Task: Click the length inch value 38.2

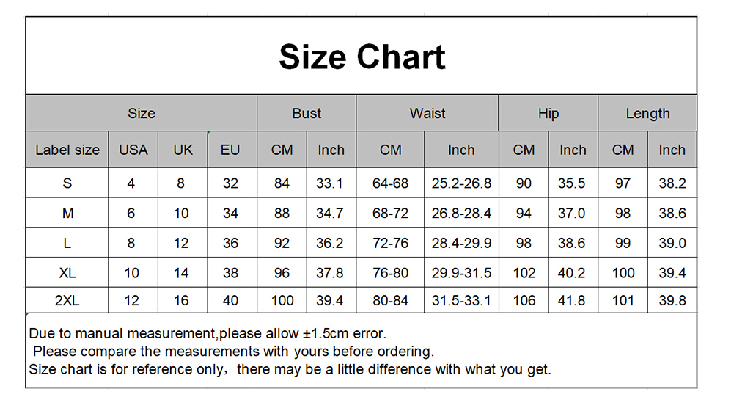Action: (672, 183)
